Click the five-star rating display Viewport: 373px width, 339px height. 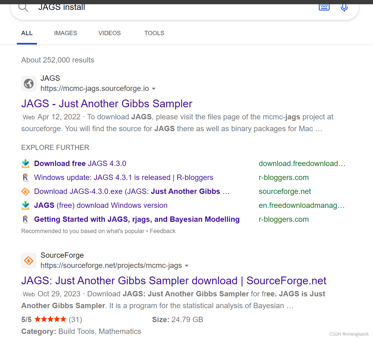(50, 319)
